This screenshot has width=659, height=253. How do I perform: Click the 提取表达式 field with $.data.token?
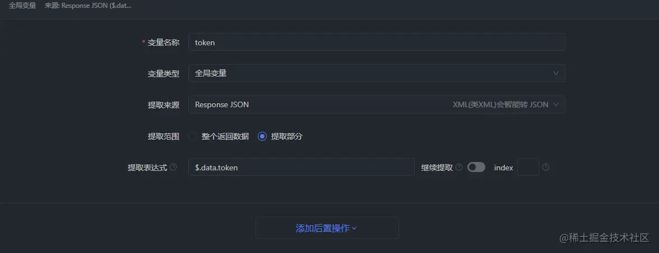301,167
